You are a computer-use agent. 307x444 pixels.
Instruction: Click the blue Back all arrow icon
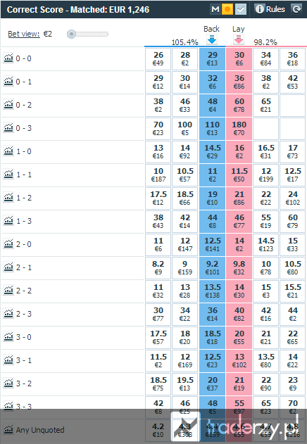212,39
